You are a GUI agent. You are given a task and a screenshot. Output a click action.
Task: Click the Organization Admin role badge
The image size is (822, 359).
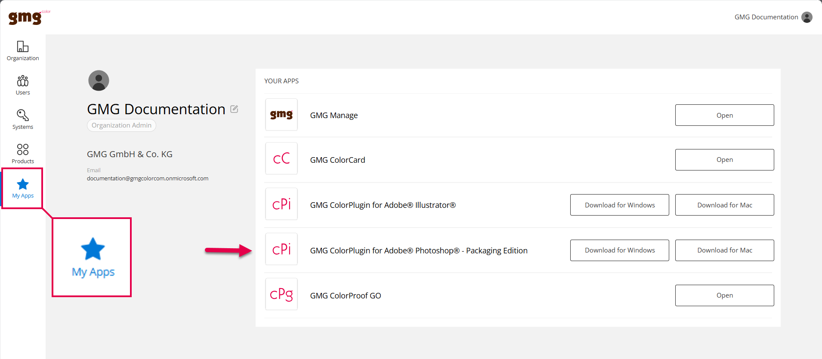coord(121,125)
